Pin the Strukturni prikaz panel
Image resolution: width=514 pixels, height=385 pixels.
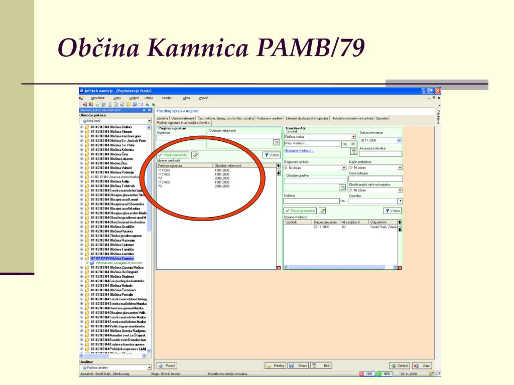[x=144, y=110]
